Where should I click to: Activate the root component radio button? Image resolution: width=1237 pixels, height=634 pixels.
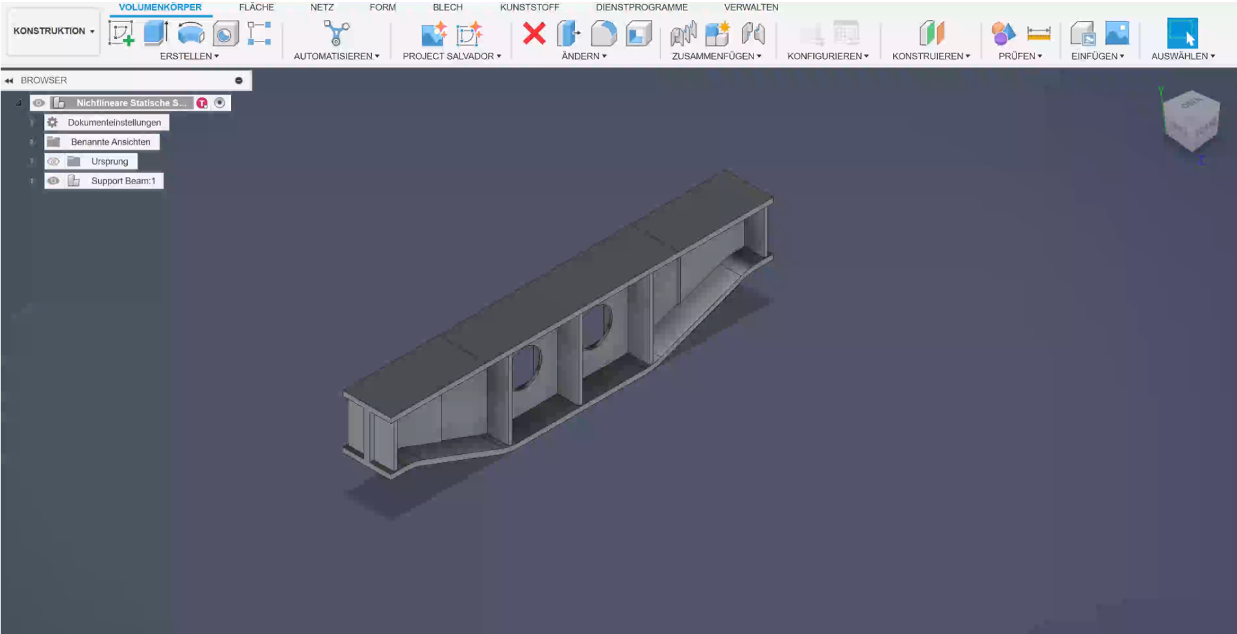coord(220,103)
